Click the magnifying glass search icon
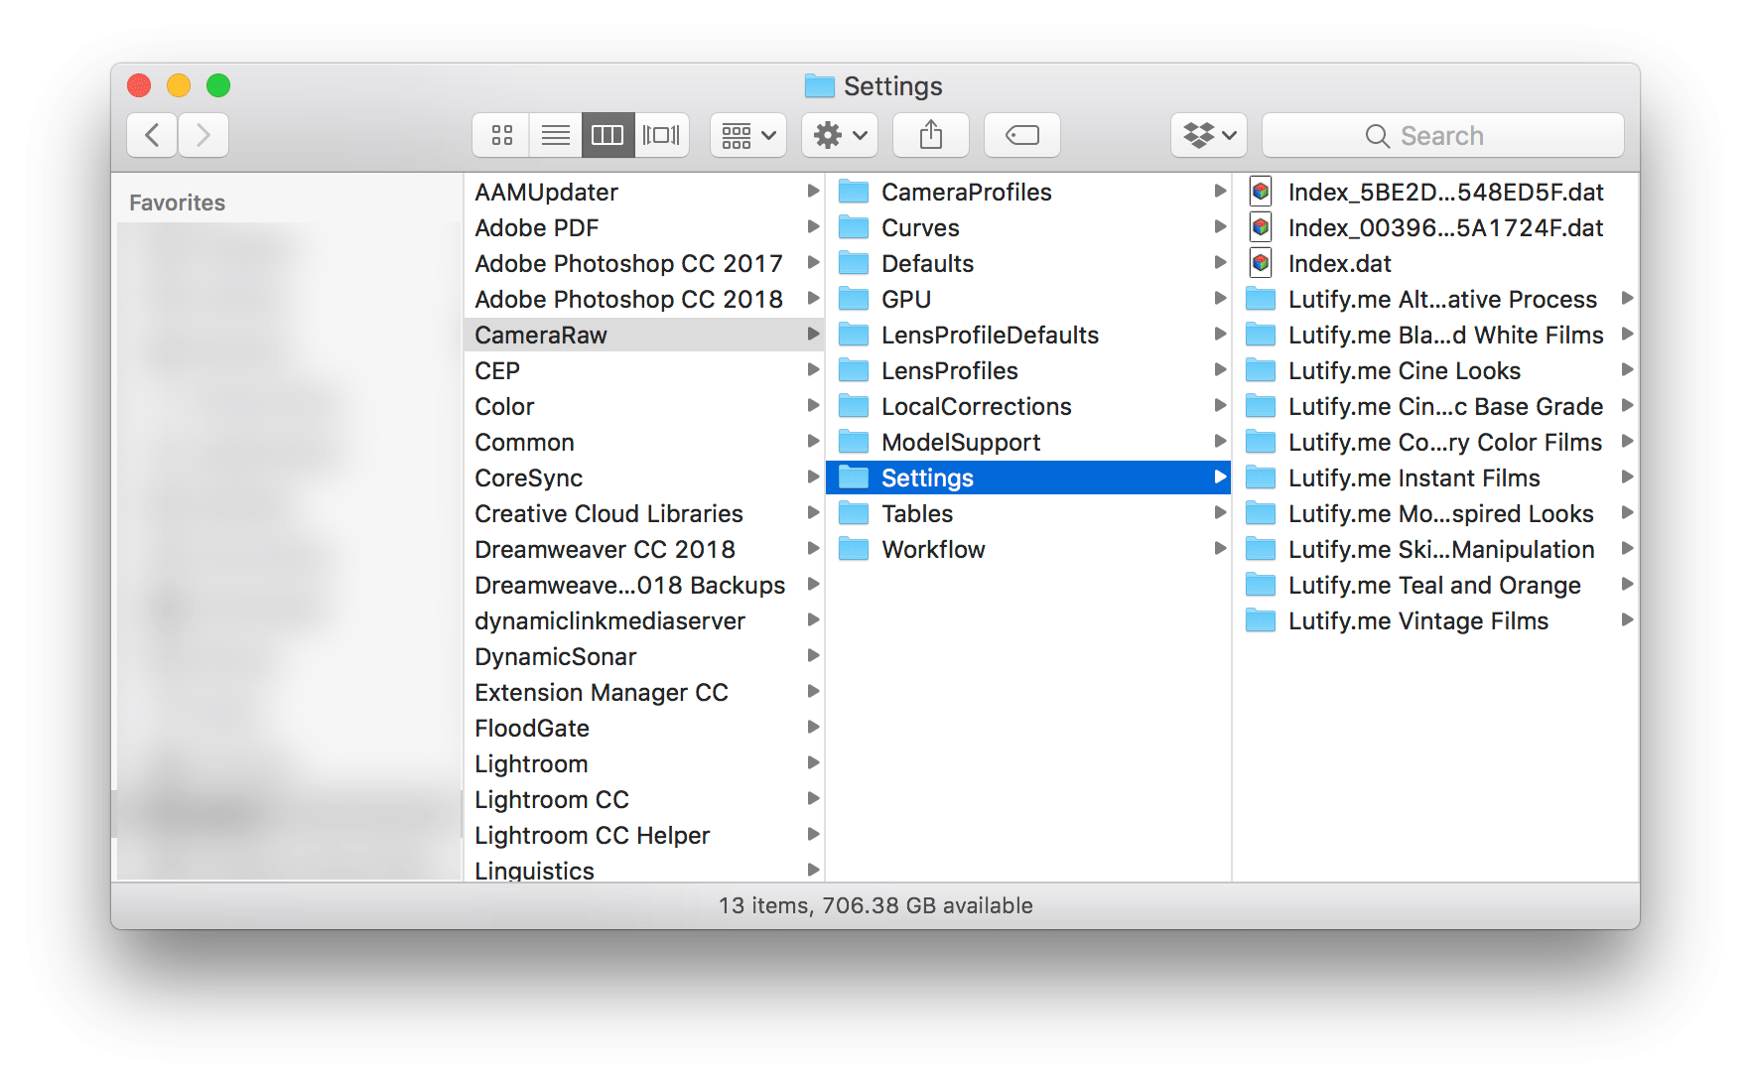The height and width of the screenshot is (1088, 1751). [1377, 136]
